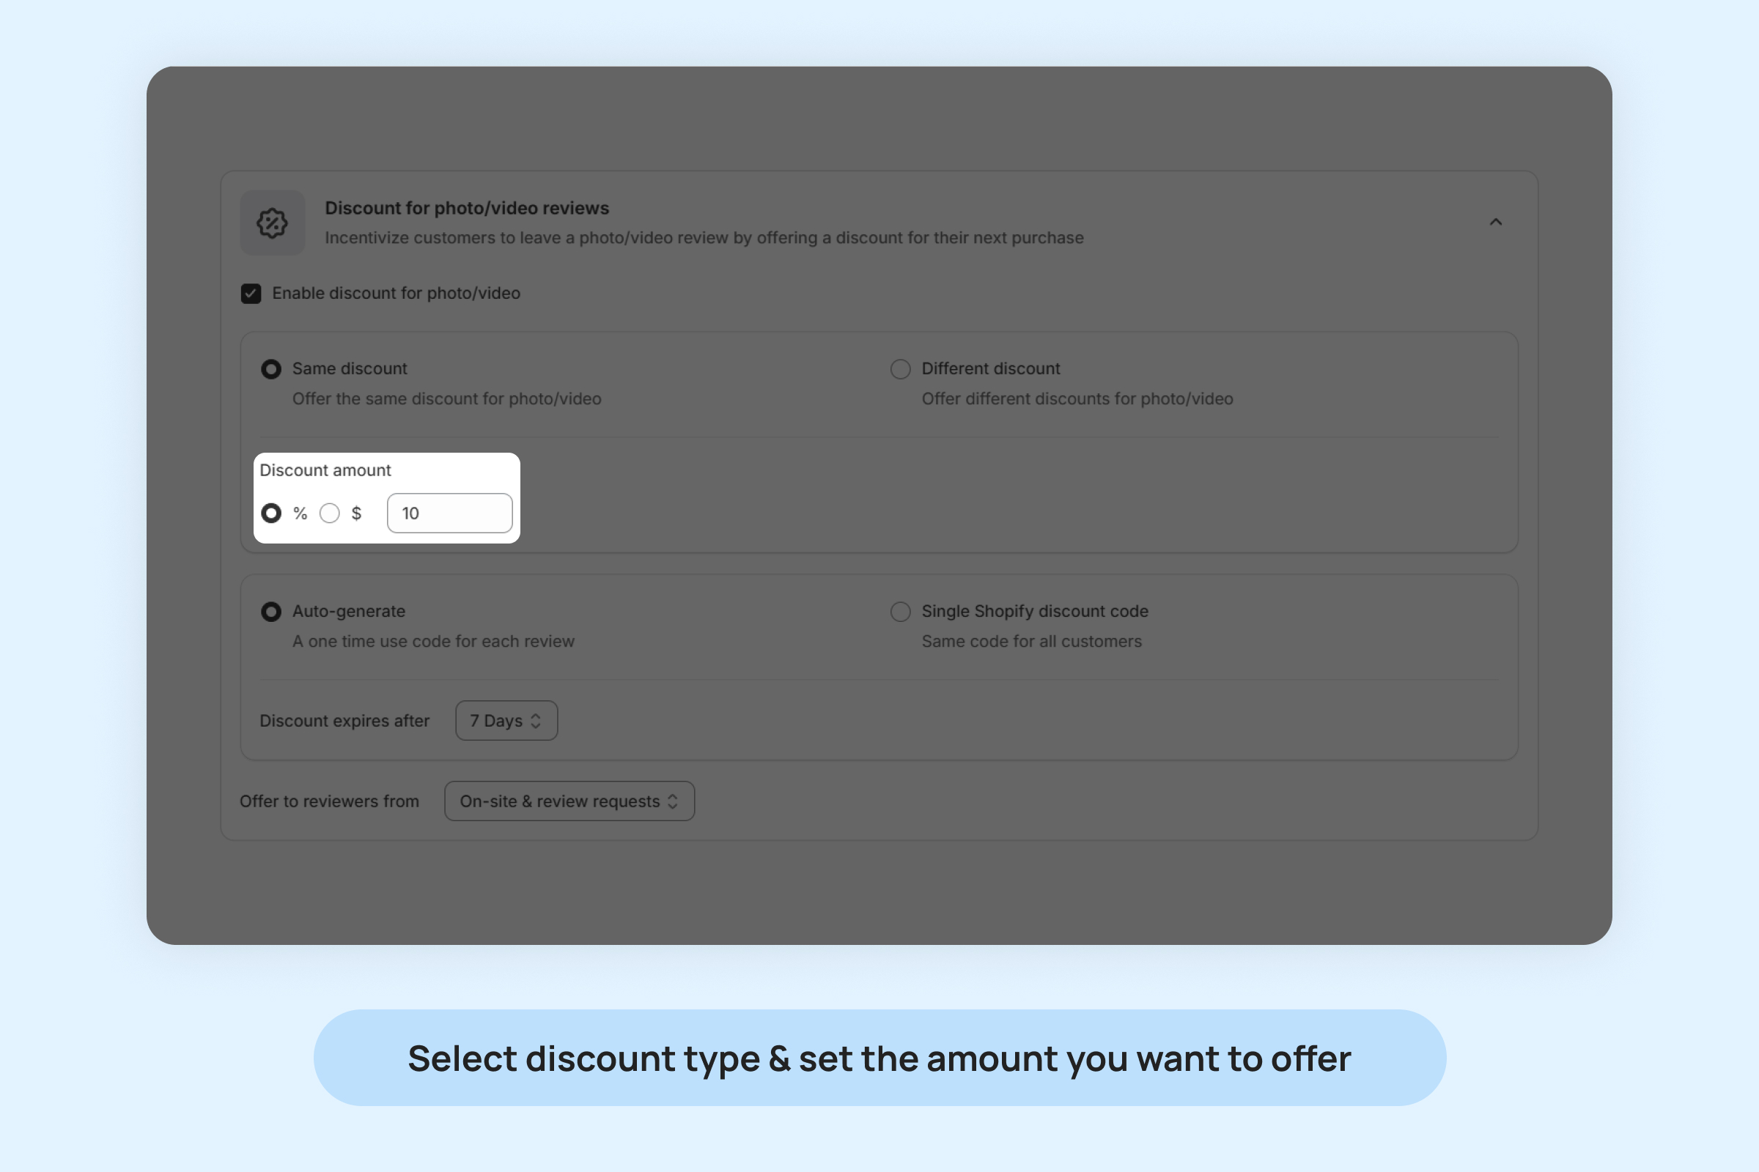Click the Auto-generate label text
The width and height of the screenshot is (1759, 1172).
(349, 612)
